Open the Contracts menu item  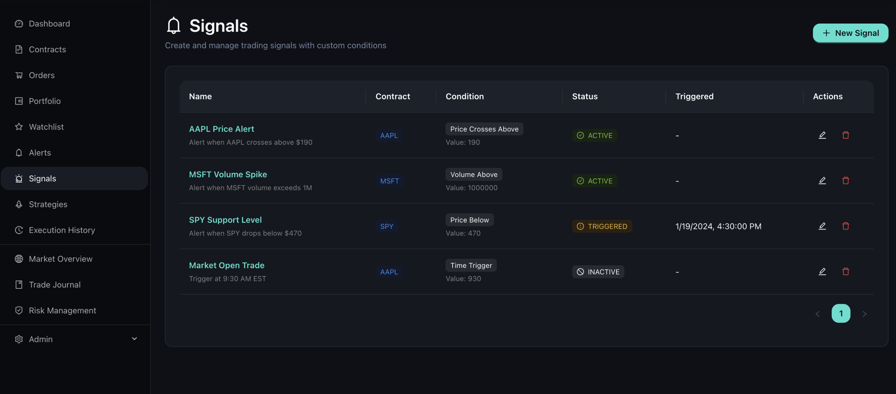74,49
